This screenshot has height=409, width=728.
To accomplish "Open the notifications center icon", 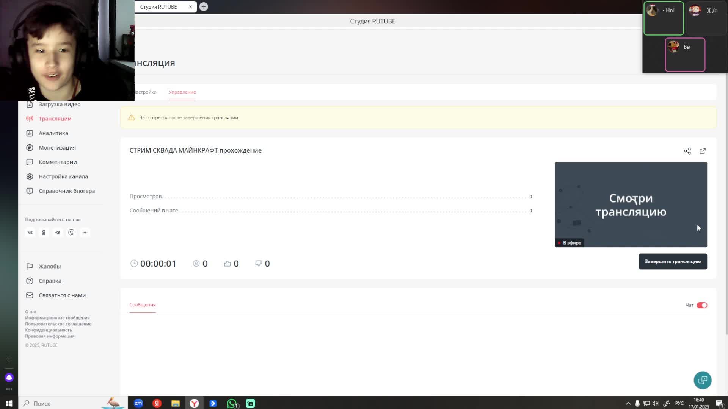I will click(719, 403).
